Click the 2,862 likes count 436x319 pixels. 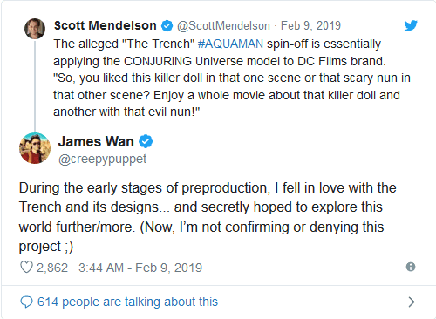tap(52, 268)
